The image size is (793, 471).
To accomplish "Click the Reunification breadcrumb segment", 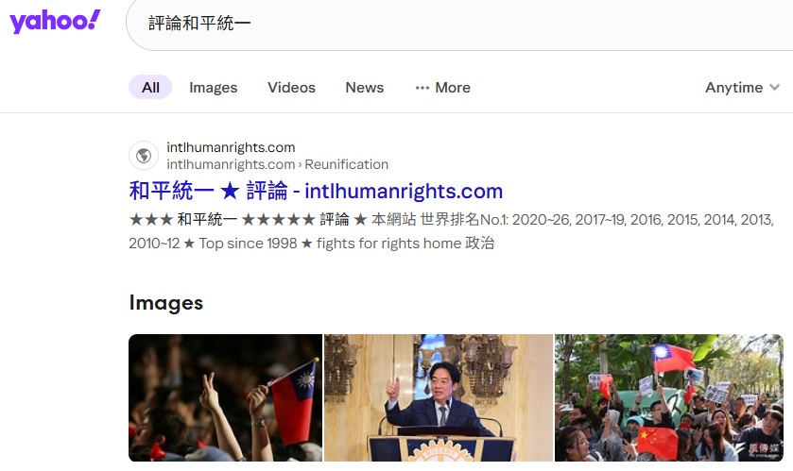I will pos(347,164).
